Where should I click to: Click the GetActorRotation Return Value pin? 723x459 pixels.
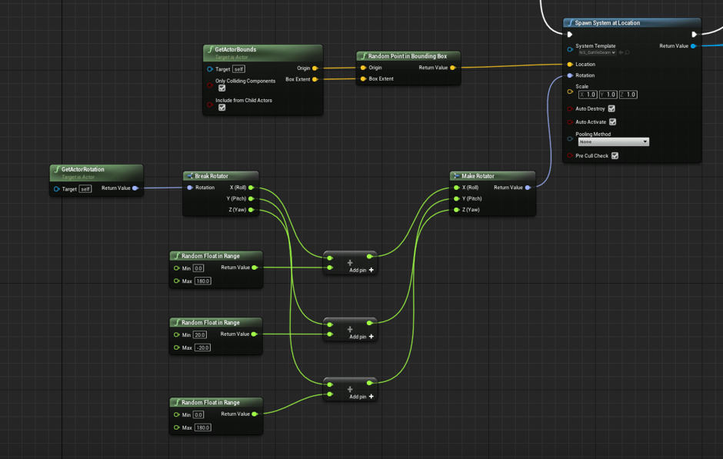point(135,188)
